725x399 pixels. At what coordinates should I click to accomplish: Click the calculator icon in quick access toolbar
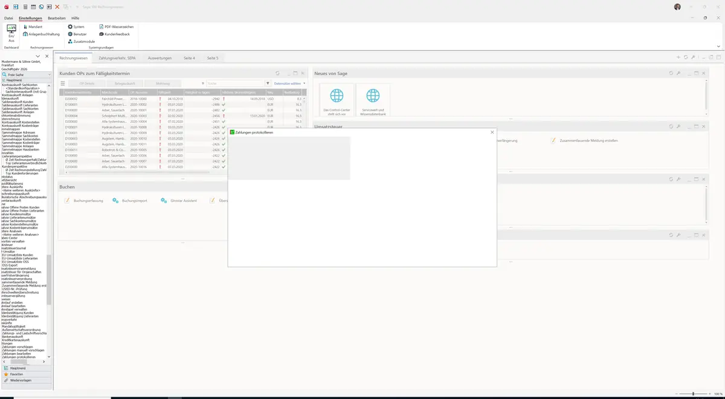(x=25, y=7)
